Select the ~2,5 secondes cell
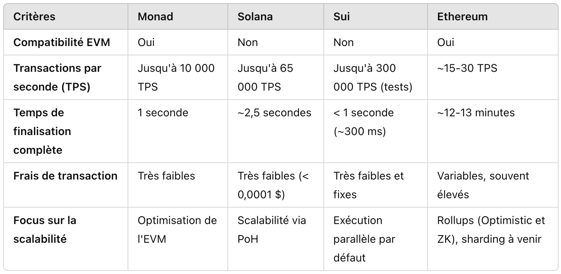The height and width of the screenshot is (274, 561). click(x=274, y=113)
